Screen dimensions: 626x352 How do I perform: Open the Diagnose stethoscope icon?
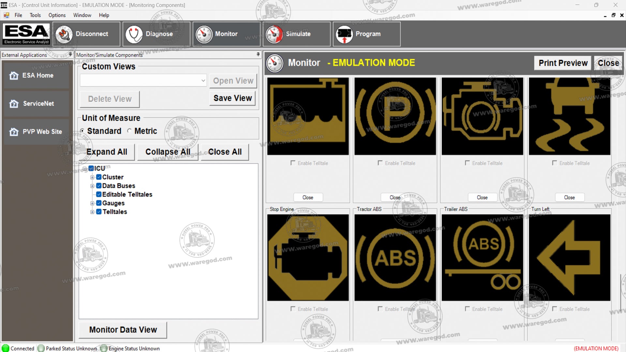pos(134,34)
